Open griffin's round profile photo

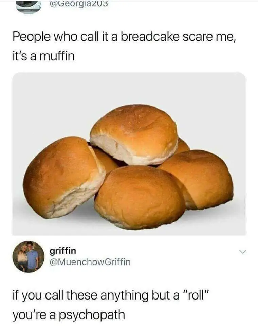tap(29, 257)
